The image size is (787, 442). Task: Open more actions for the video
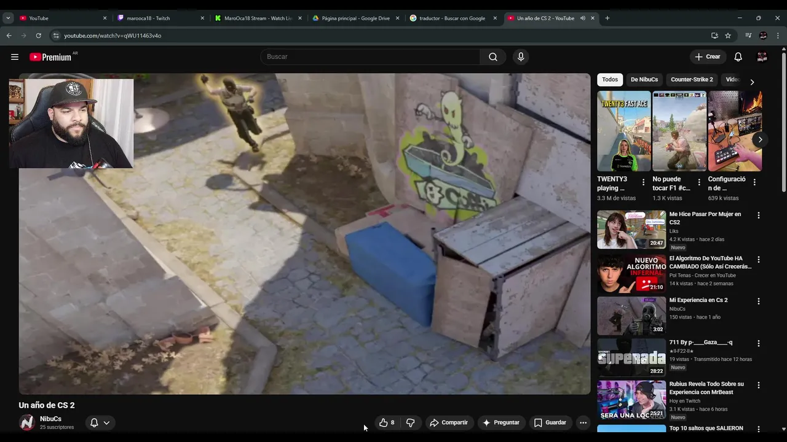pyautogui.click(x=583, y=422)
